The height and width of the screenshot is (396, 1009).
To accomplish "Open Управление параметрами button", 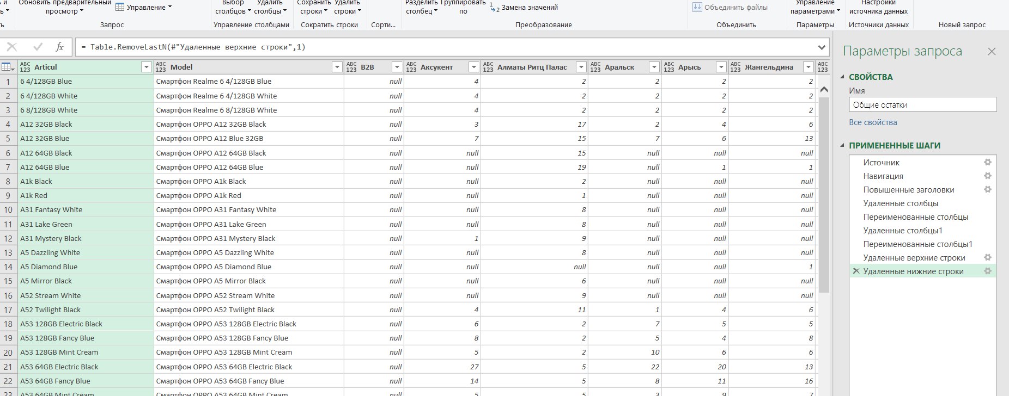I will point(815,7).
